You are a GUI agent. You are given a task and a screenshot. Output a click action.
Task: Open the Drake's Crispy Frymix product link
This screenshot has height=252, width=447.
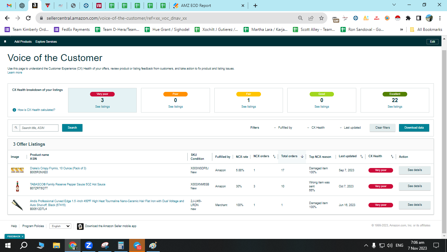pyautogui.click(x=58, y=168)
